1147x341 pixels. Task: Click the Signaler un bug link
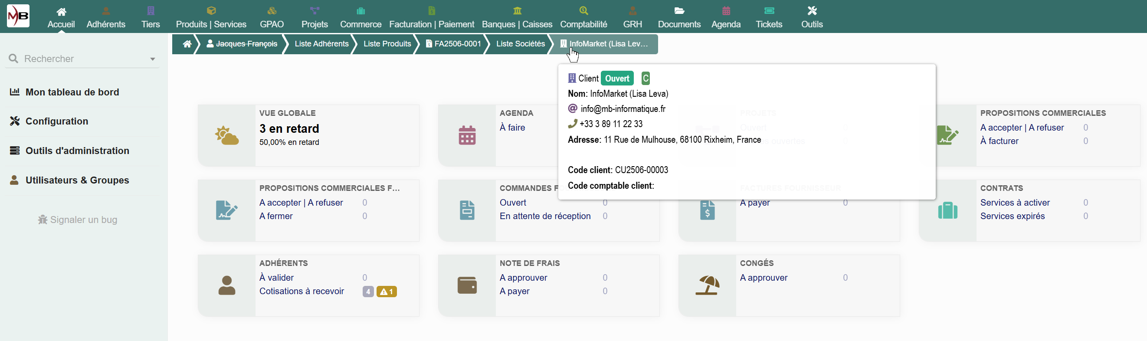(78, 220)
